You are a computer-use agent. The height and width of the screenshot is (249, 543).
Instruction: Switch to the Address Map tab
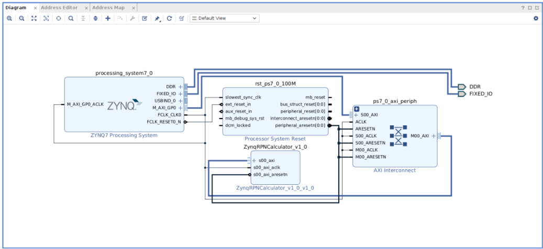point(108,8)
